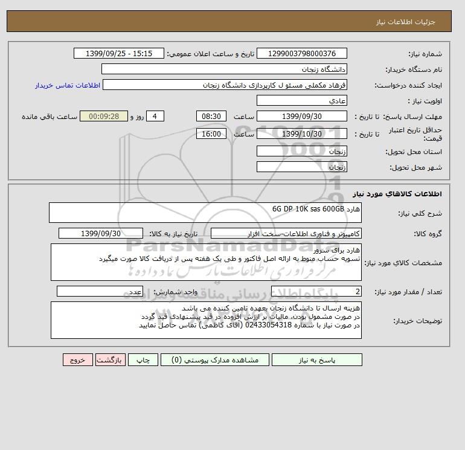The width and height of the screenshot is (465, 450).
Task: Click the validity time field 16:00
Action: 211,133
